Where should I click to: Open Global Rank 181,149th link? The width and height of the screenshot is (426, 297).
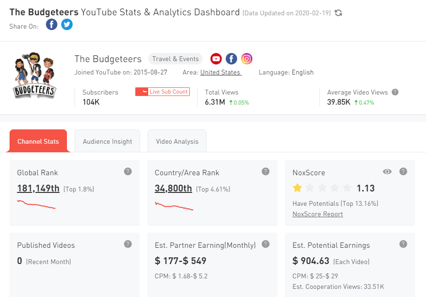(x=38, y=188)
